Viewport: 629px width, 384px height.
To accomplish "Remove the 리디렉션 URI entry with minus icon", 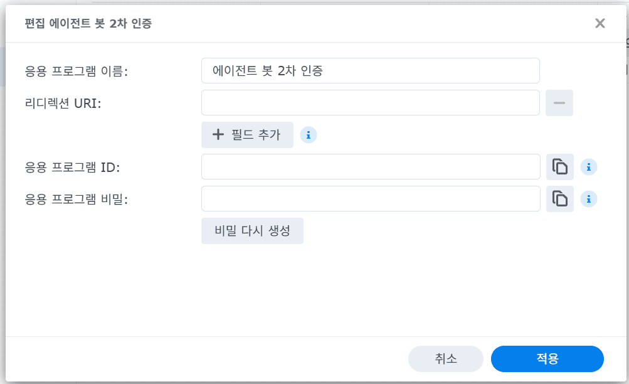I will (559, 102).
